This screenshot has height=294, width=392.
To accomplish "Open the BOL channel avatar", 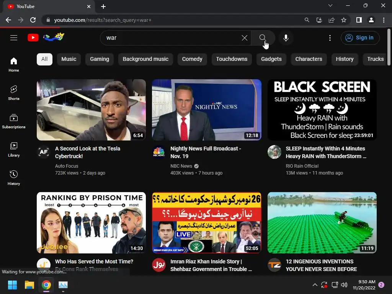I will (x=159, y=265).
